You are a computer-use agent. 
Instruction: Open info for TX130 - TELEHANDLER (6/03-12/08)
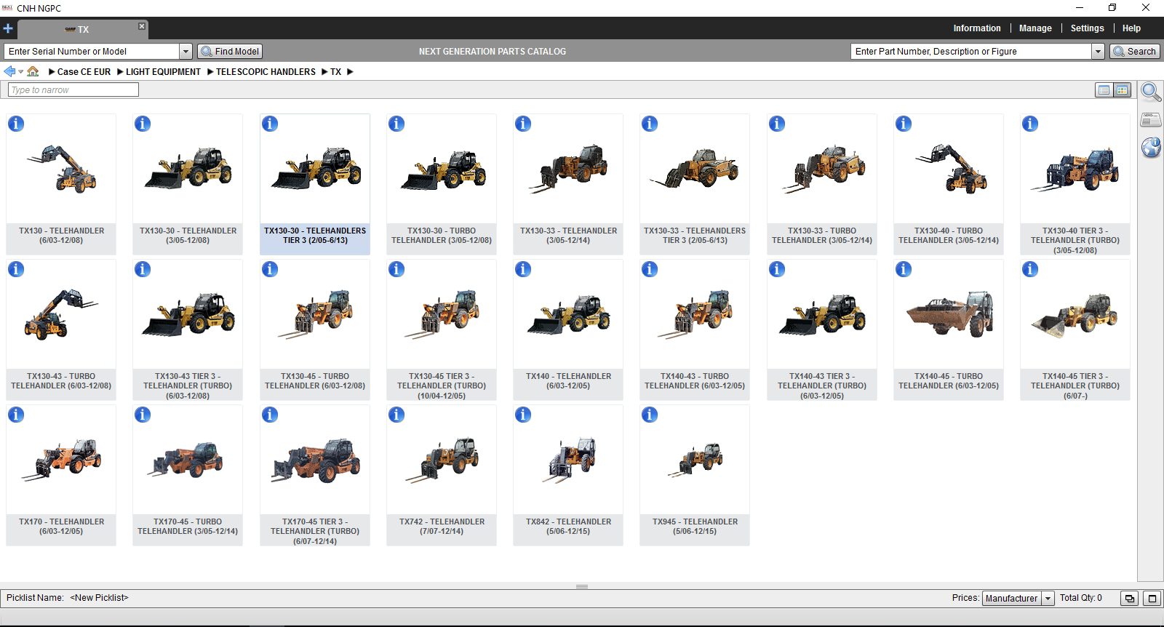16,124
